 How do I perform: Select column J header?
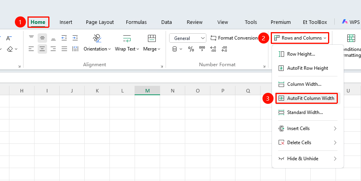[x=72, y=90]
